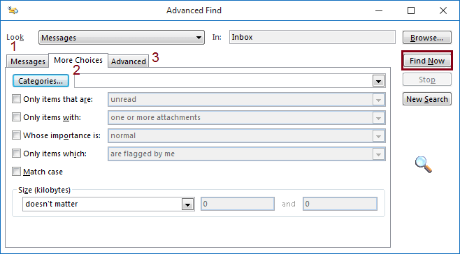Open the Categories... dialog
The image size is (460, 254).
point(41,81)
